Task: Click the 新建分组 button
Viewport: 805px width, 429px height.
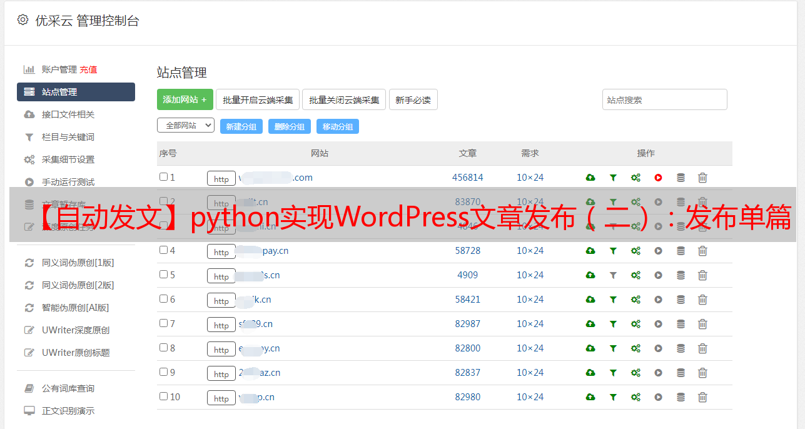Action: click(241, 126)
